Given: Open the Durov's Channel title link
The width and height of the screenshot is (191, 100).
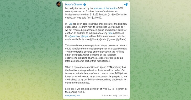Looking at the screenshot, I should tap(73, 4).
